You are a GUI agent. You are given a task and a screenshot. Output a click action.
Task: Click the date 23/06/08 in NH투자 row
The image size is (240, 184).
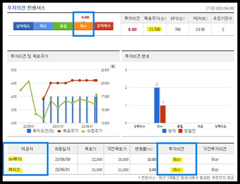tap(62, 159)
